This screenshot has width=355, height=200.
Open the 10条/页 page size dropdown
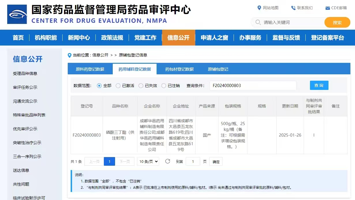pos(148,162)
